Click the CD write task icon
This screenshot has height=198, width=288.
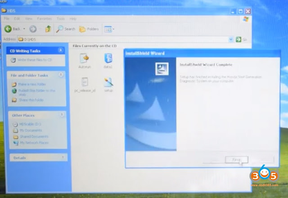[x=13, y=60]
